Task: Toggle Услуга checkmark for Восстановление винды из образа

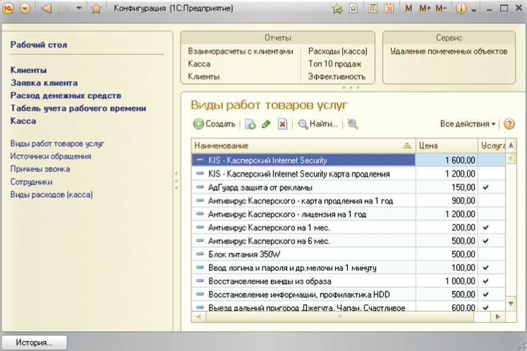Action: click(x=486, y=281)
